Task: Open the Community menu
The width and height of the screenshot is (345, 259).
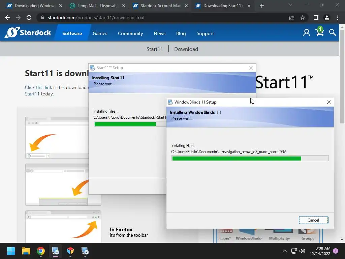Action: tap(130, 33)
